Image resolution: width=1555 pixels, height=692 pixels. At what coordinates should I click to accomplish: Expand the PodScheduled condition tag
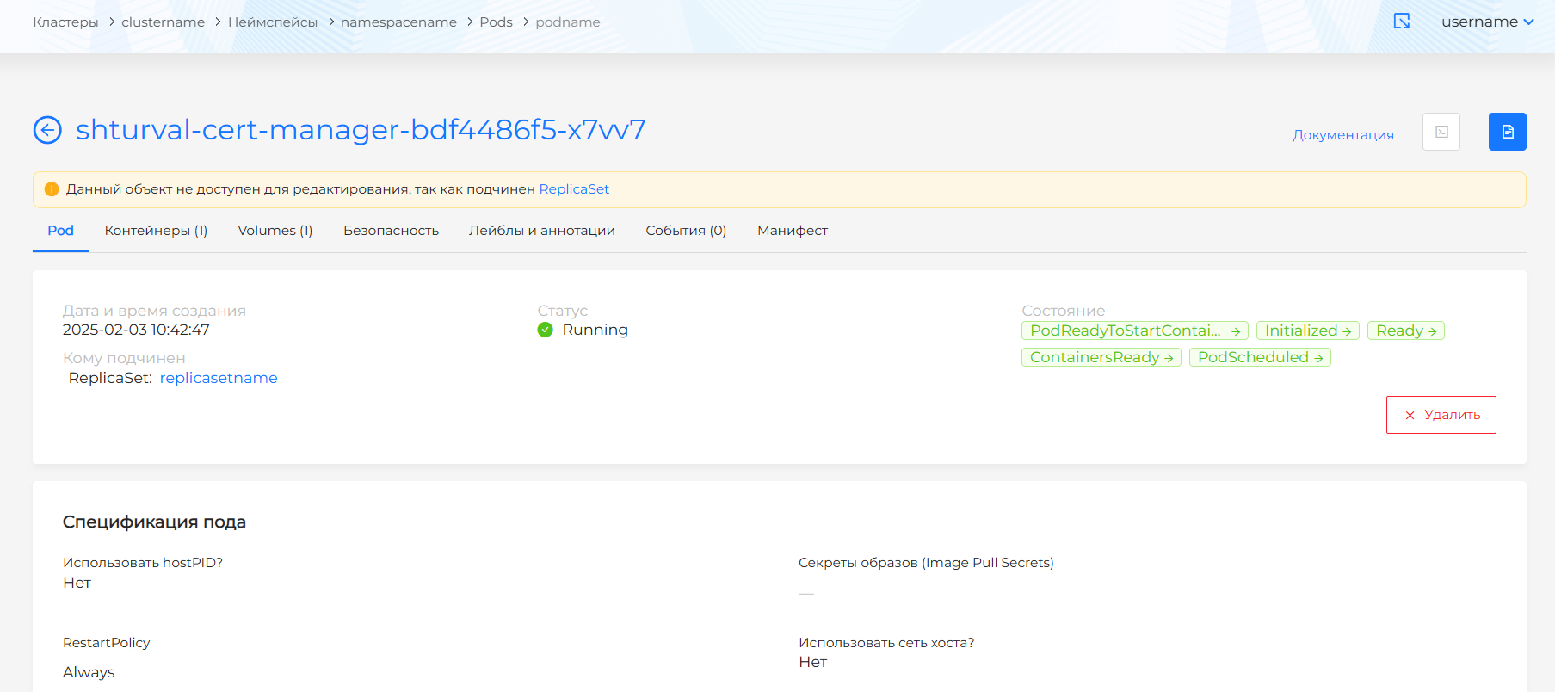click(1259, 357)
